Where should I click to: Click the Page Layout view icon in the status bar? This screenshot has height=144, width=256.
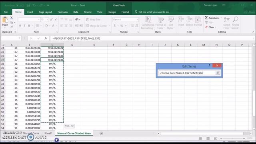[x=208, y=138]
